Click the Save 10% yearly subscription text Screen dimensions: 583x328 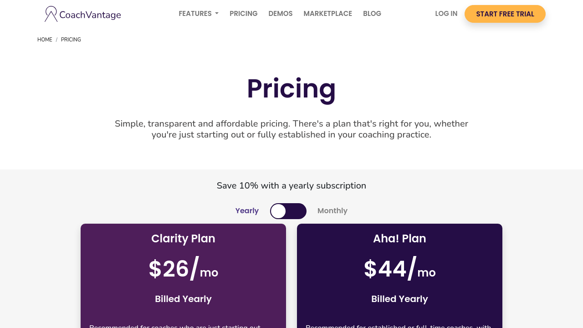291,186
